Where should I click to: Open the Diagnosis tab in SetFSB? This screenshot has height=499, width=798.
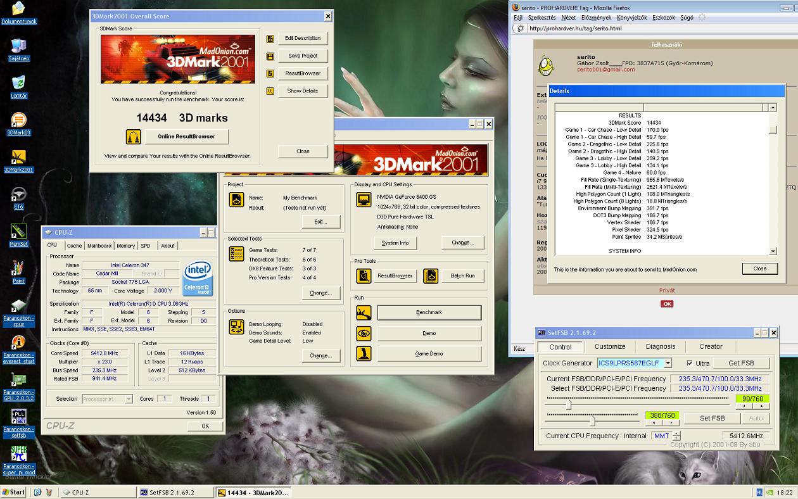[661, 347]
